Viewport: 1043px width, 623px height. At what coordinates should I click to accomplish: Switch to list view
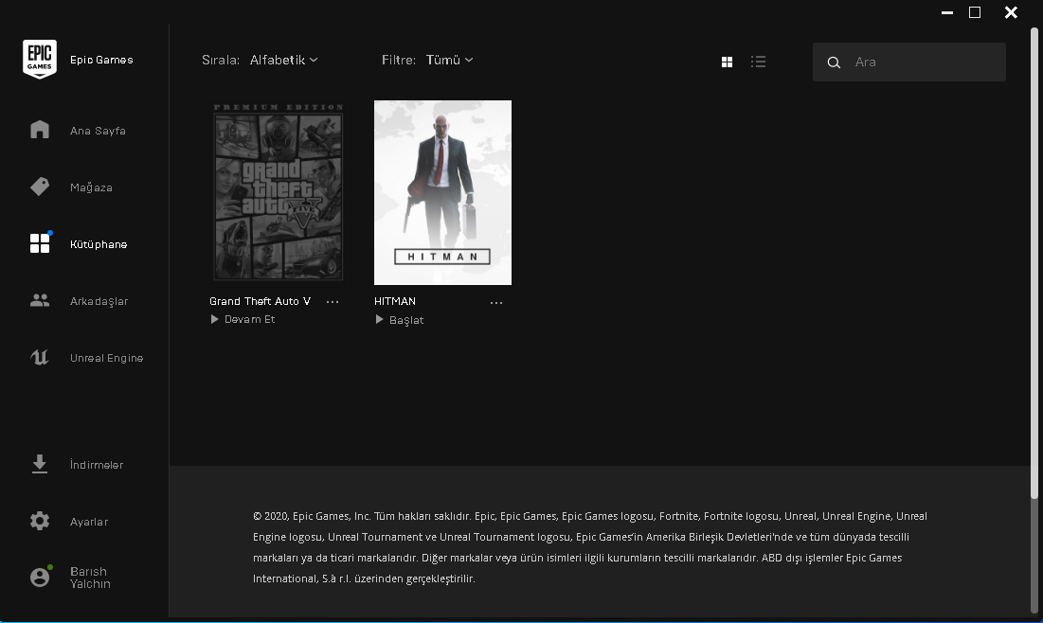point(758,62)
